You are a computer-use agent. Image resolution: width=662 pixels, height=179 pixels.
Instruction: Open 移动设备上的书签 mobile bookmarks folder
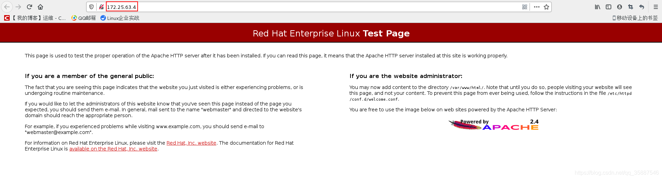coord(635,18)
